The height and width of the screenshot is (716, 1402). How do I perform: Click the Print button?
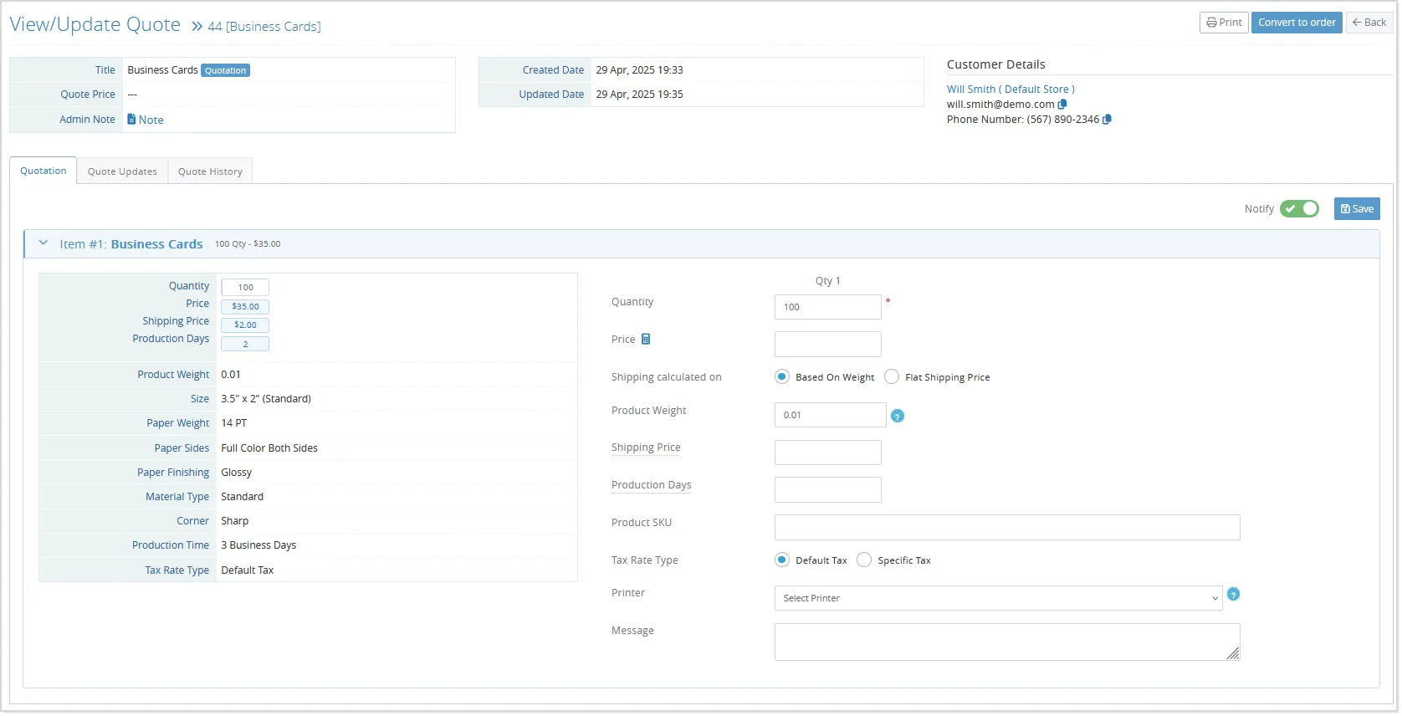[x=1224, y=23]
